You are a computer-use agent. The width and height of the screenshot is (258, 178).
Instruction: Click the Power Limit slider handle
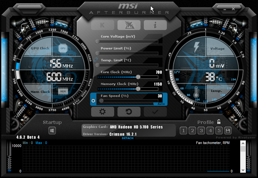coord(97,53)
